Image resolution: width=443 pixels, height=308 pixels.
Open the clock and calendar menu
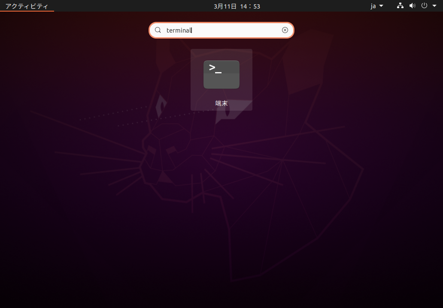point(237,6)
